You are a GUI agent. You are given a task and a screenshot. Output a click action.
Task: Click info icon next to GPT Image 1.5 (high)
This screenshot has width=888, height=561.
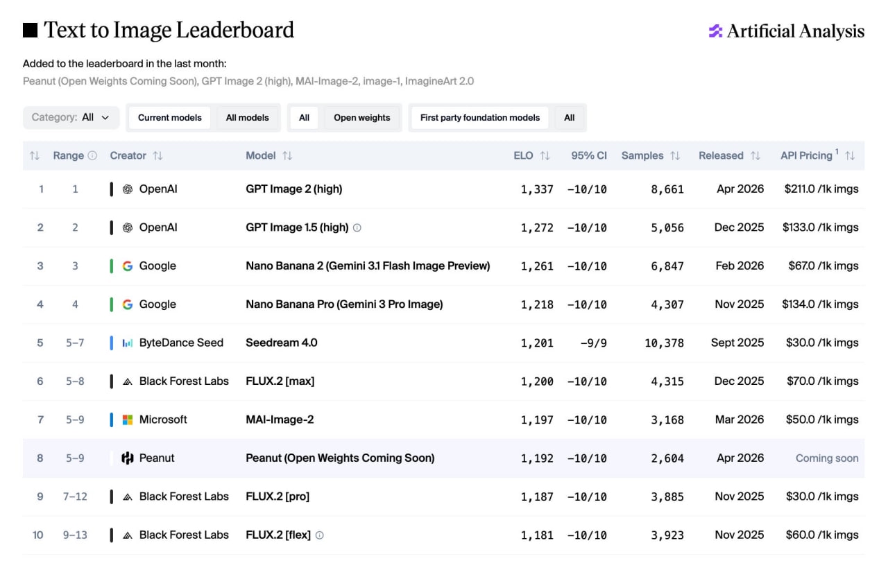coord(357,227)
